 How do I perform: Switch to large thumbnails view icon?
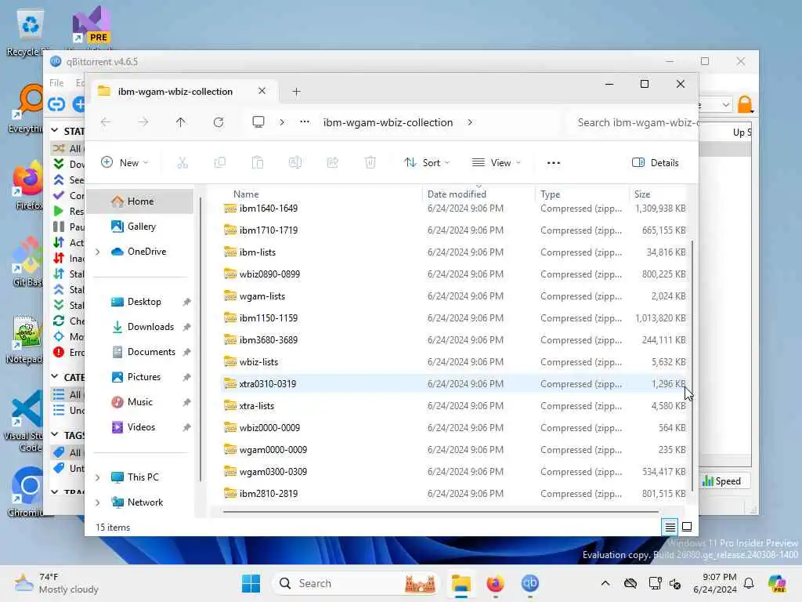click(x=687, y=527)
